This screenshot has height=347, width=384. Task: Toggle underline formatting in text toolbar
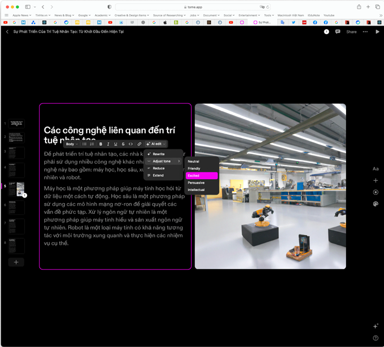point(116,144)
